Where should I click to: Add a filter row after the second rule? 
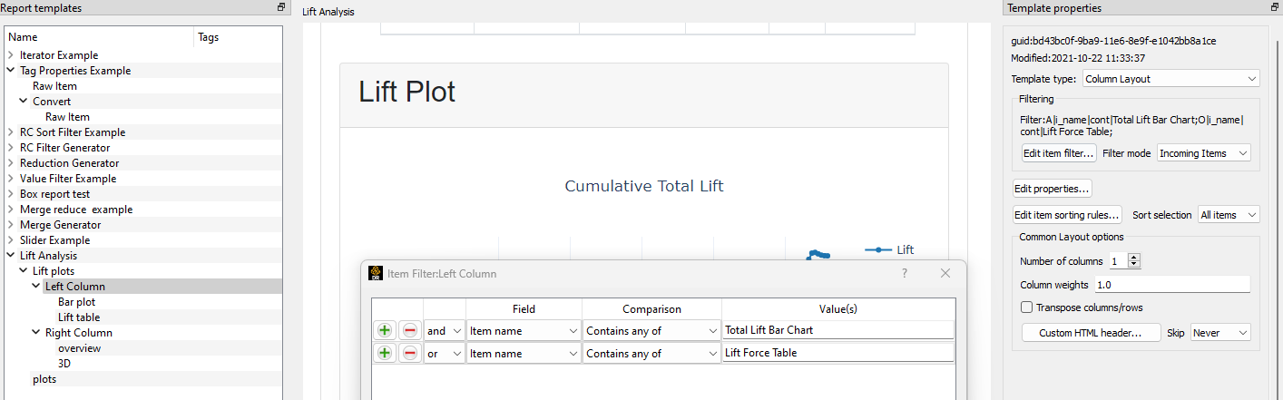[385, 354]
